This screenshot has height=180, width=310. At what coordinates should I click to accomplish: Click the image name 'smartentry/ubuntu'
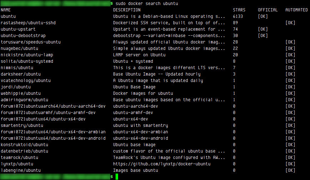pyautogui.click(x=22, y=125)
